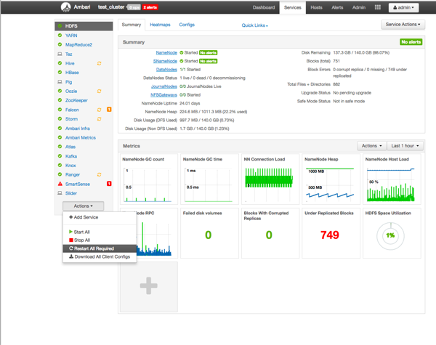Screen dimensions: 436x345
Task: Select HBase service in sidebar
Action: click(x=72, y=73)
